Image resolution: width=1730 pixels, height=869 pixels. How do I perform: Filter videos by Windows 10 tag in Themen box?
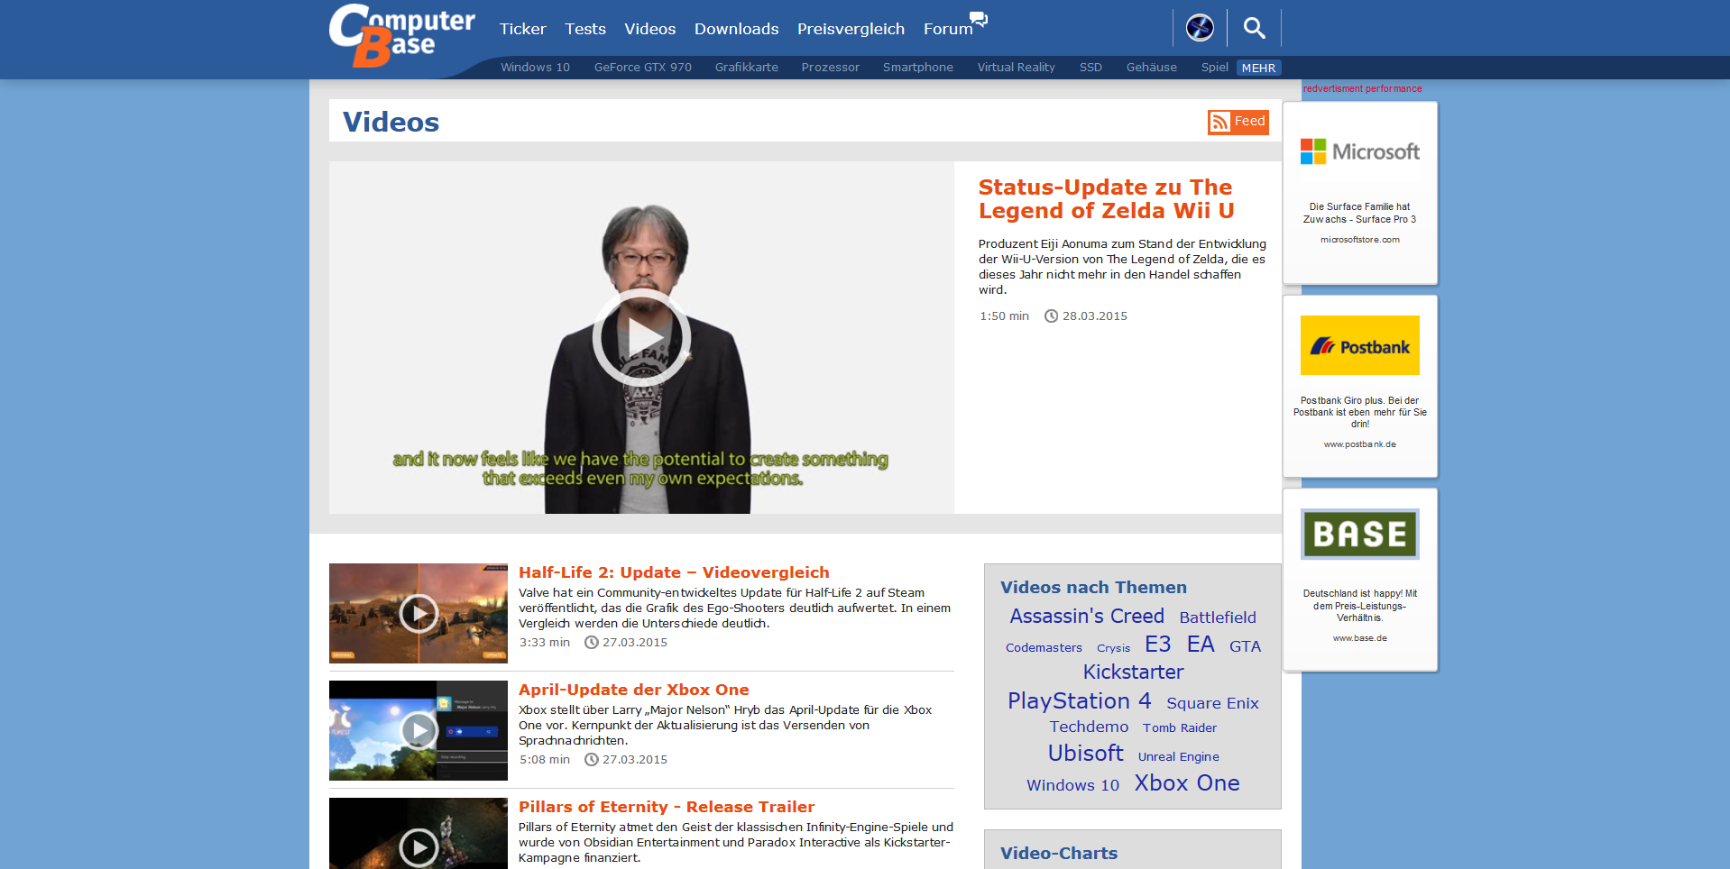point(1072,785)
